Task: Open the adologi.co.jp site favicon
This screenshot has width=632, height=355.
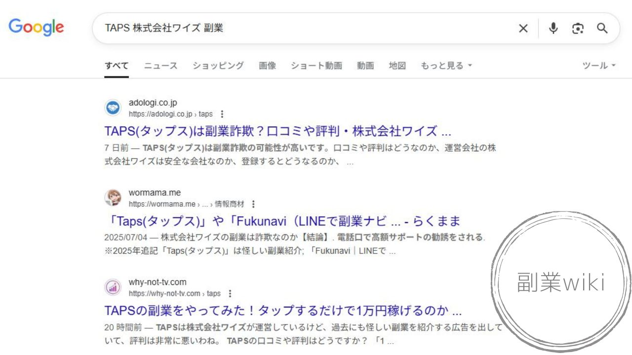Action: (x=113, y=108)
